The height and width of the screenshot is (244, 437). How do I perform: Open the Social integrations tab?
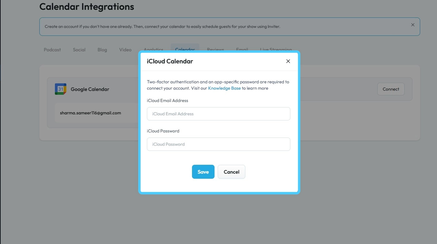click(79, 50)
